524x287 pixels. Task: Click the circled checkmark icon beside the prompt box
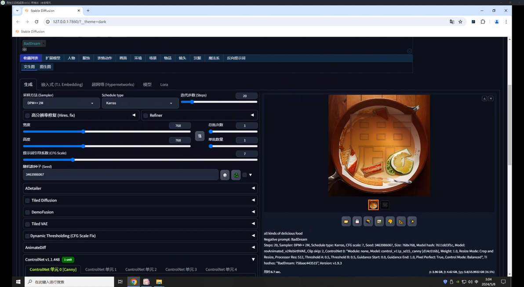[x=409, y=51]
